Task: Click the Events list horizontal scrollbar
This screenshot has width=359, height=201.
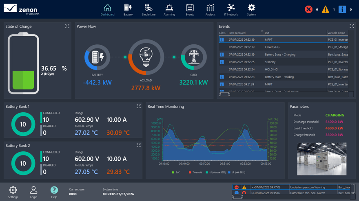Action: [284, 94]
